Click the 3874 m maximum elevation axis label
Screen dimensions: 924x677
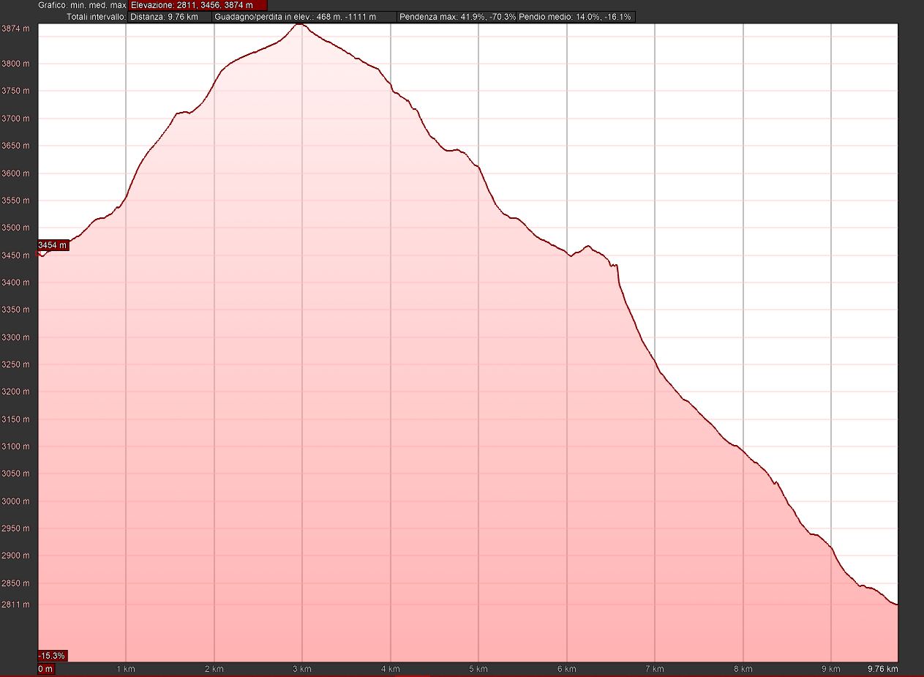[x=16, y=29]
